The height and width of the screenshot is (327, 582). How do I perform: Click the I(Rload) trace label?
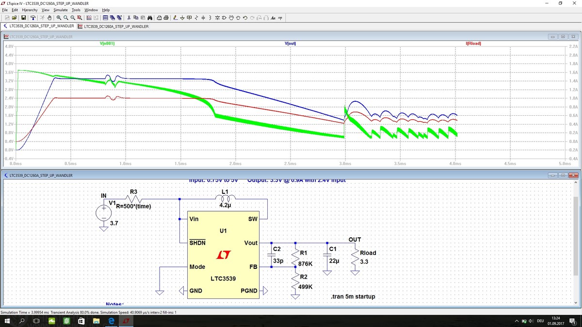(x=473, y=44)
